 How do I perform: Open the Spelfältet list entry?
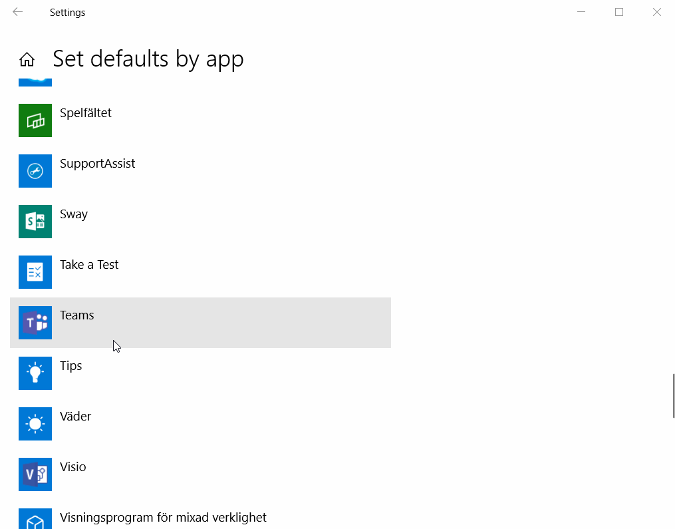click(x=200, y=120)
